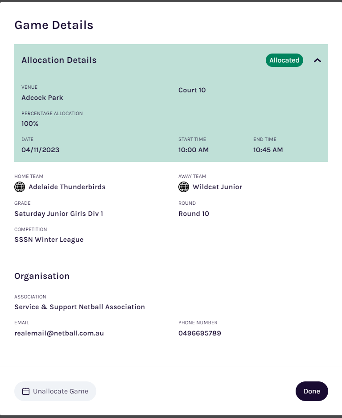Click the Allocated status badge

pyautogui.click(x=284, y=60)
